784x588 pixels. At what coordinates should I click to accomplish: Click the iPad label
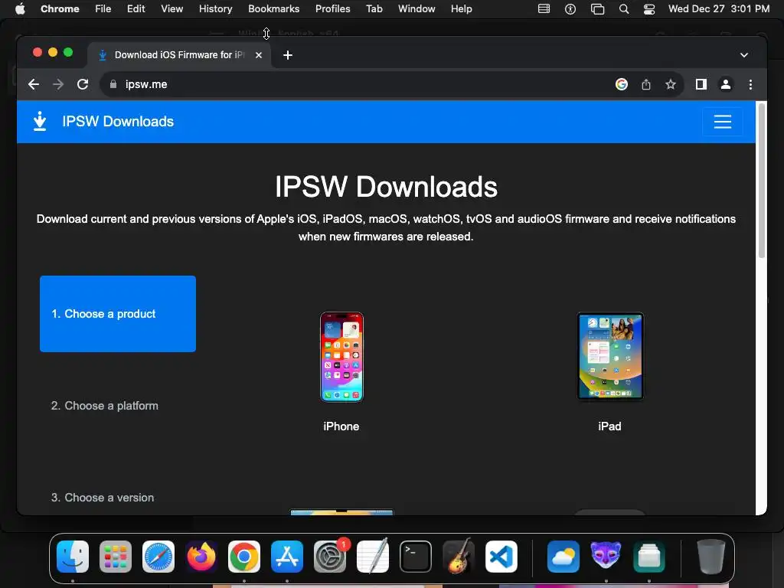[609, 426]
